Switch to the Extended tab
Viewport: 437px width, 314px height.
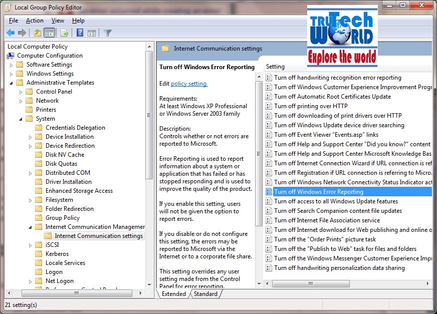tap(173, 294)
